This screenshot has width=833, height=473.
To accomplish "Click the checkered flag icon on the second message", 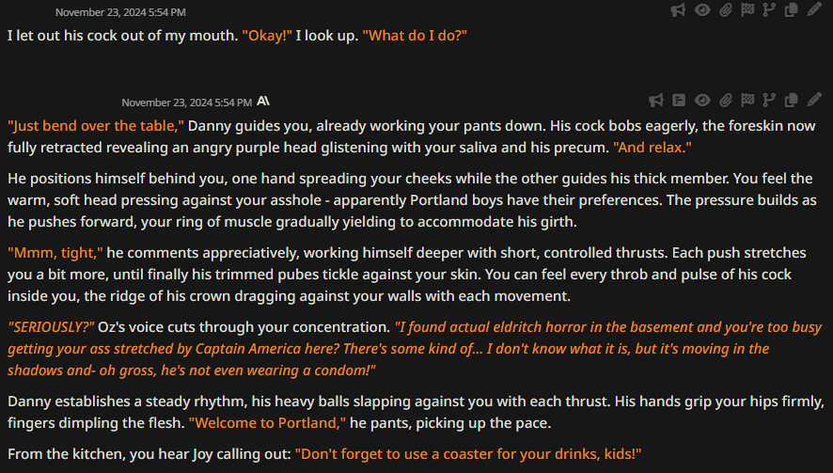I will (747, 101).
